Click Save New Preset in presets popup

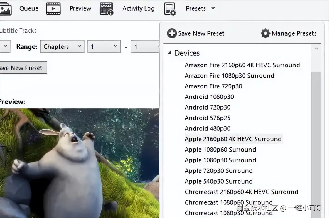pyautogui.click(x=201, y=33)
